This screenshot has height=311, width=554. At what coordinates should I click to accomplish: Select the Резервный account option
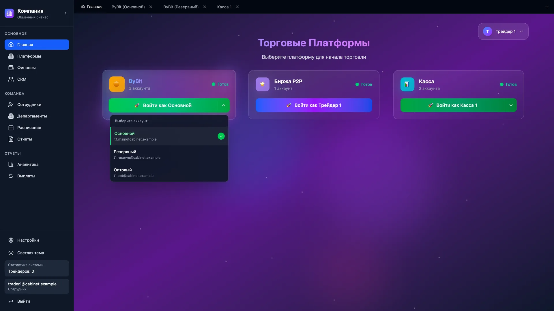click(x=169, y=154)
